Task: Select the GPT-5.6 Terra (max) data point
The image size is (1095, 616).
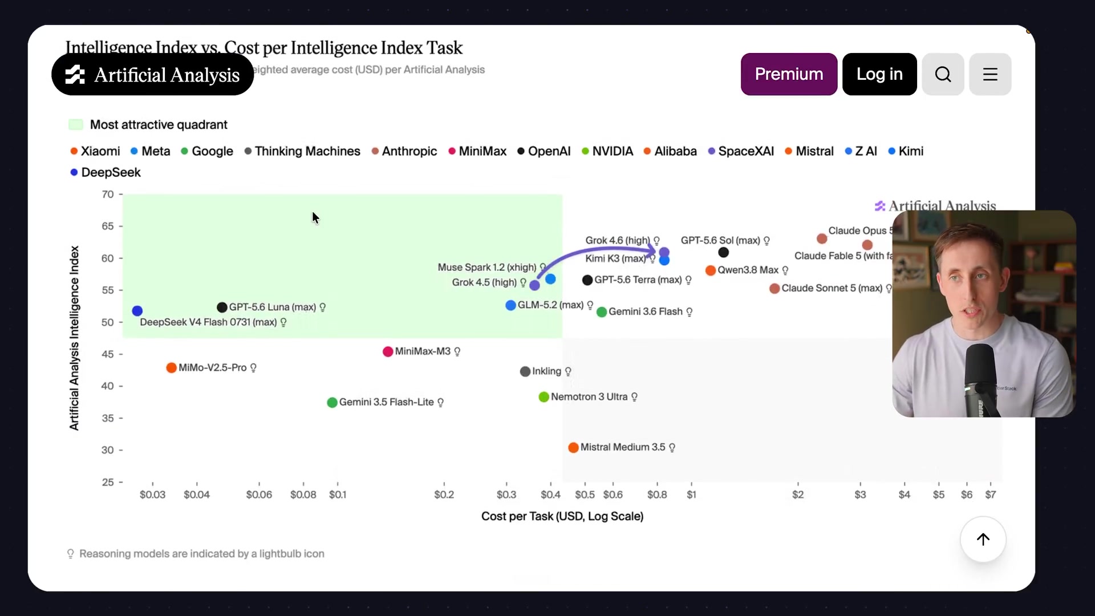Action: 587,280
